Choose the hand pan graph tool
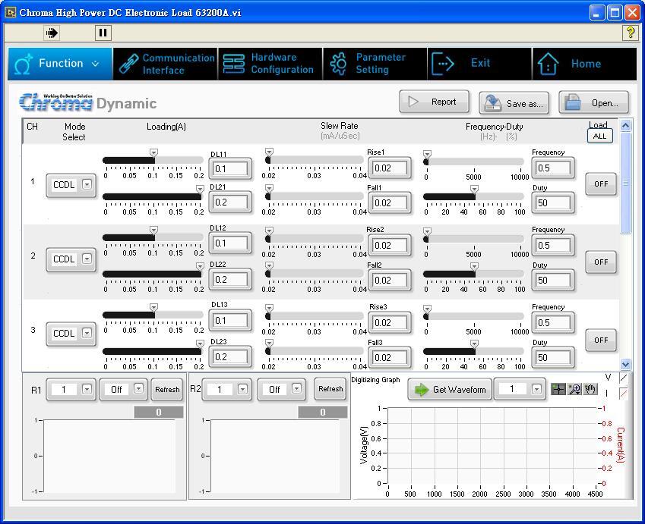This screenshot has width=645, height=524. (x=590, y=389)
